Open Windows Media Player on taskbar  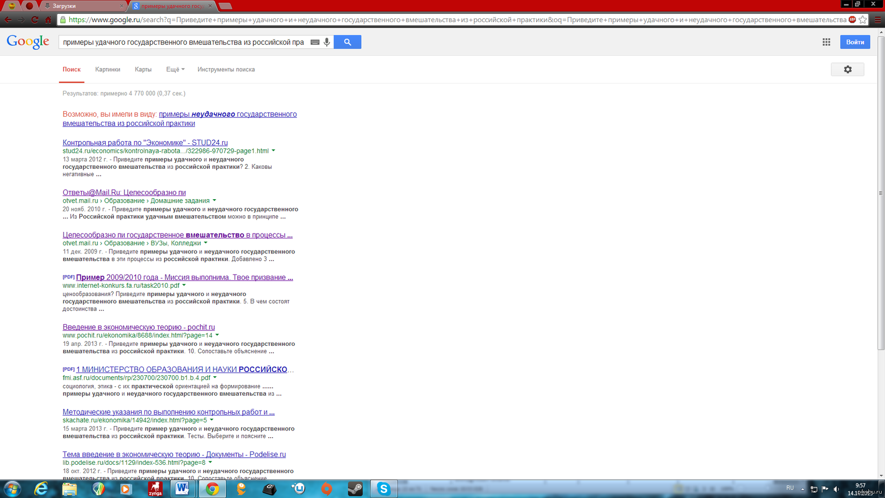pos(126,489)
